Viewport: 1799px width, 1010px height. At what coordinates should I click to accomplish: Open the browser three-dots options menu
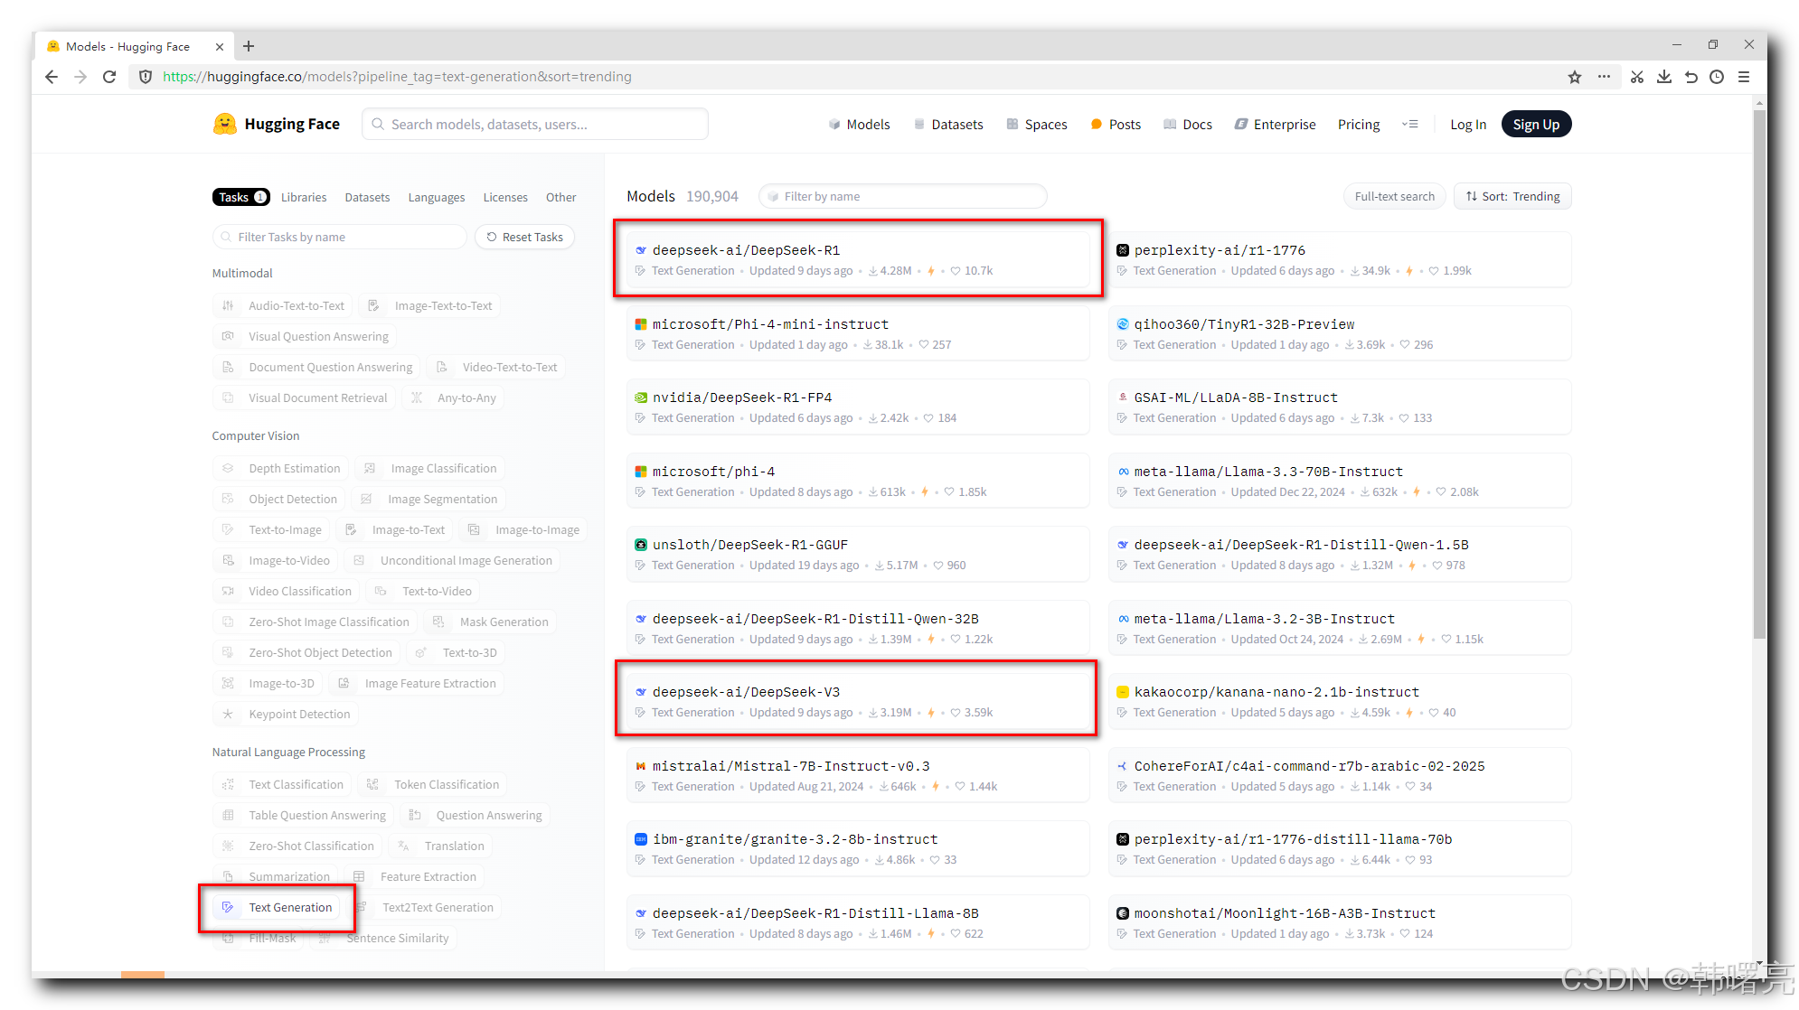(x=1604, y=77)
